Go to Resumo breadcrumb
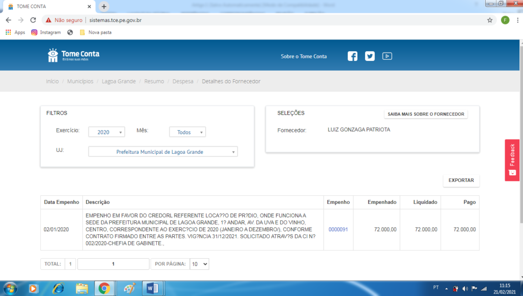The image size is (523, 296). click(x=154, y=81)
